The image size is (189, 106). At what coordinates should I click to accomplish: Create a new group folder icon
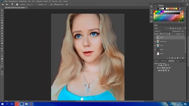pos(178,58)
